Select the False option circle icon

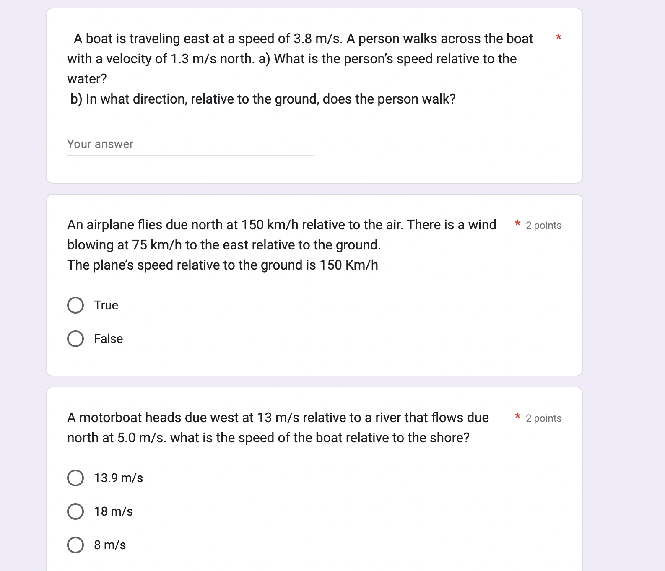click(76, 339)
